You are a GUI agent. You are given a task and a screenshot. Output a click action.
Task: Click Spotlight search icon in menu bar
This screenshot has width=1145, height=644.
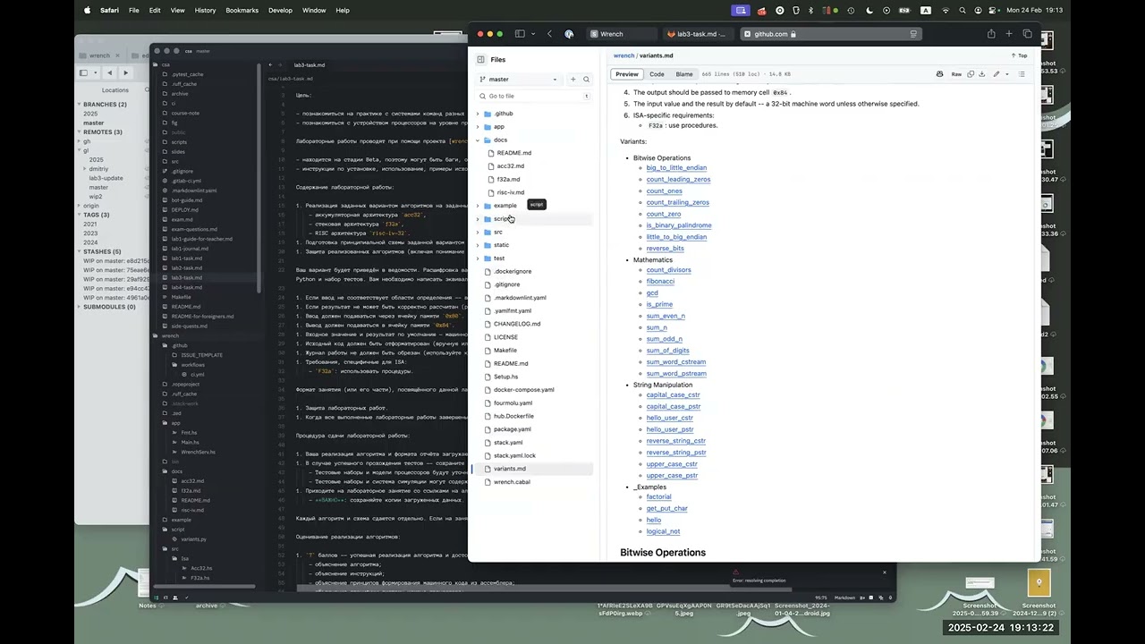(963, 11)
